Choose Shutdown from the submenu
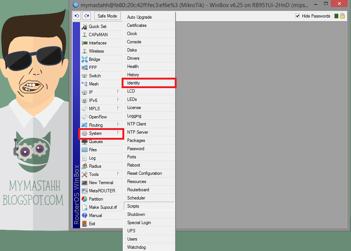The height and width of the screenshot is (251, 351). click(x=149, y=214)
